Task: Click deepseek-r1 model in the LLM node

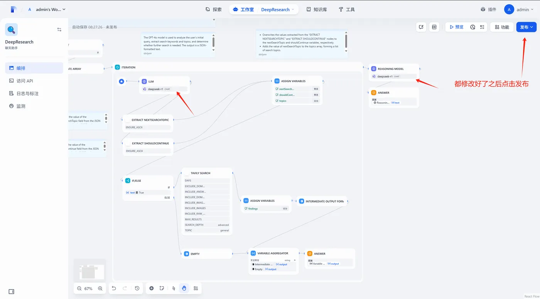Action: point(165,89)
